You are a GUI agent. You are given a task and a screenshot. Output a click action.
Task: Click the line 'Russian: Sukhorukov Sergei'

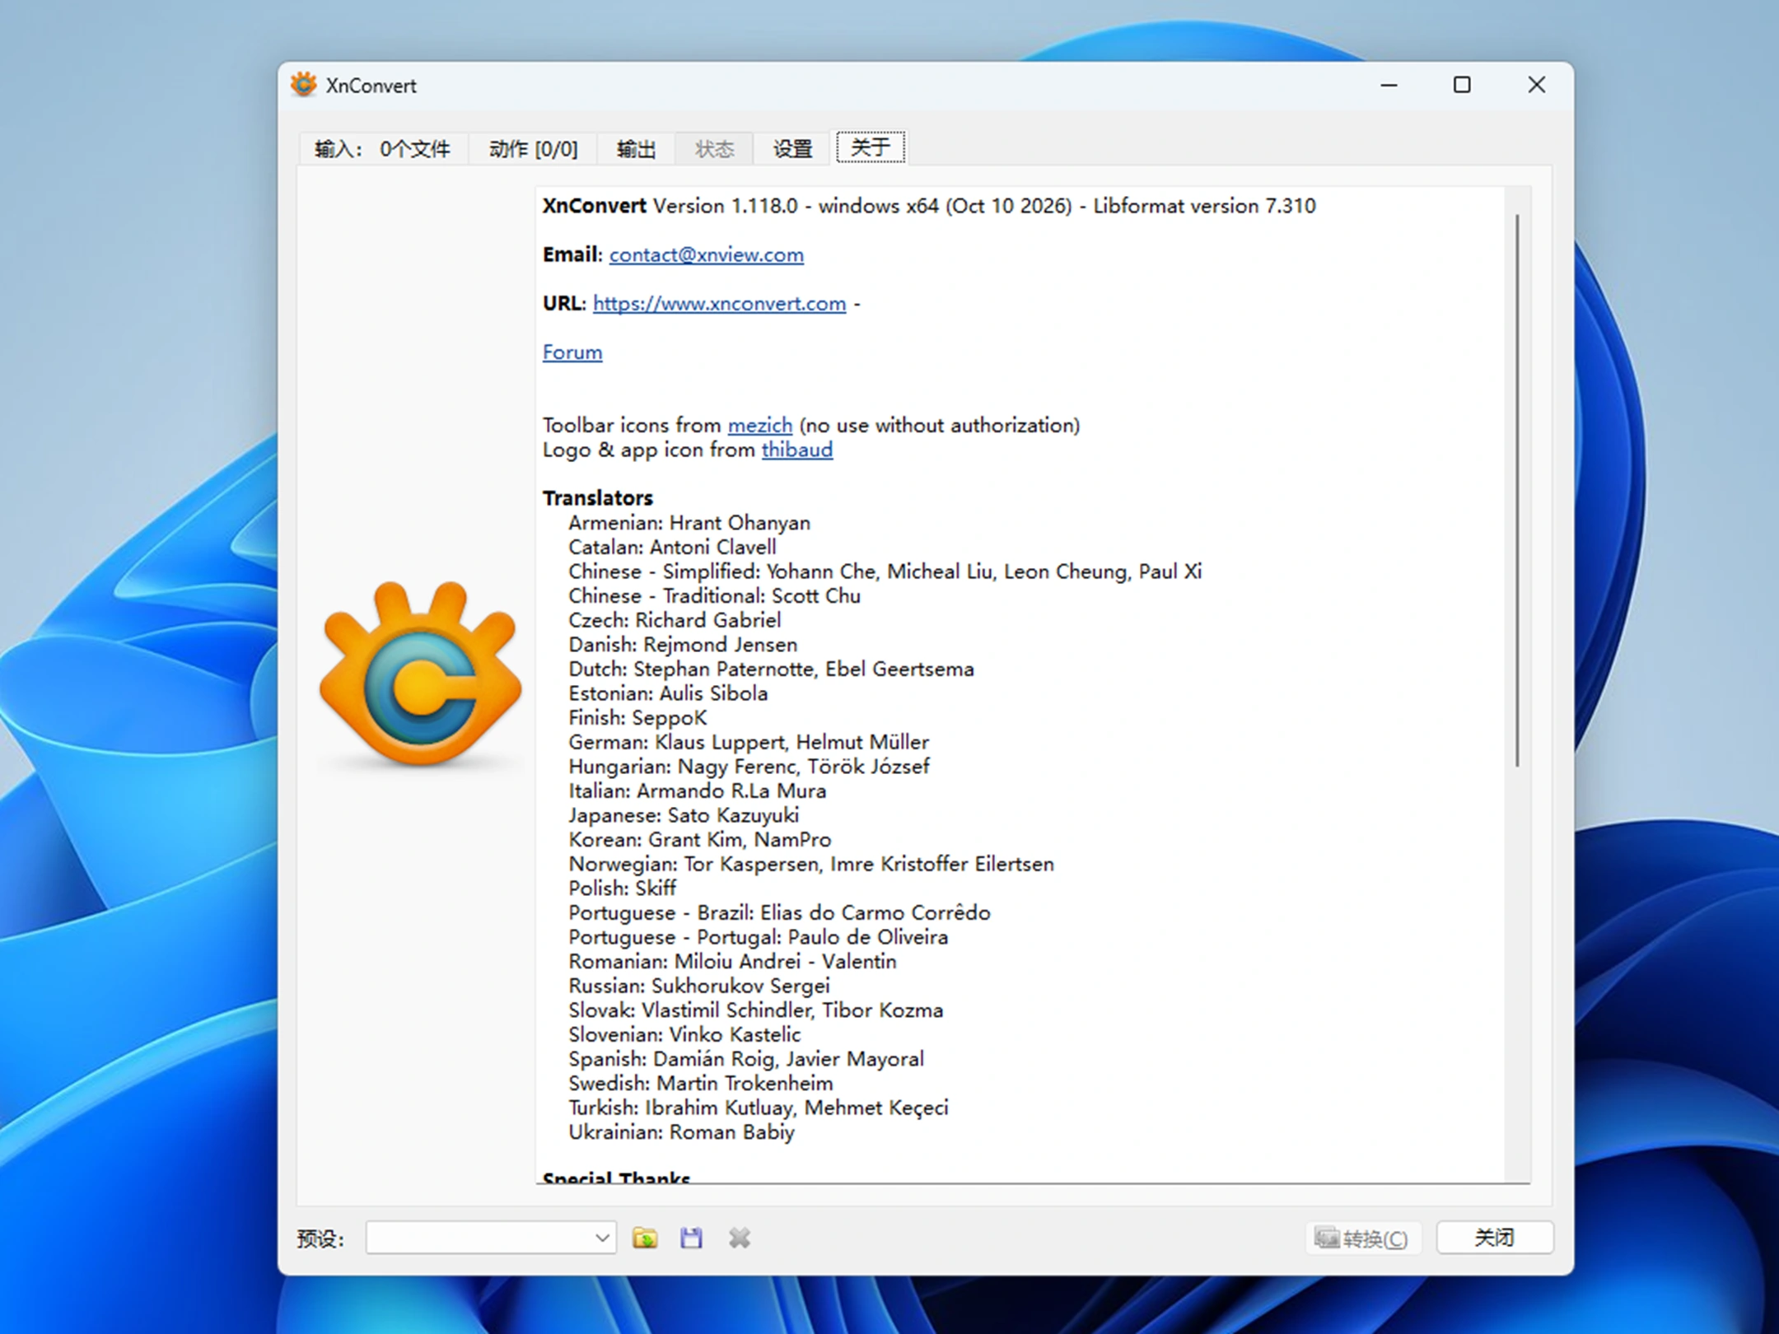coord(699,986)
